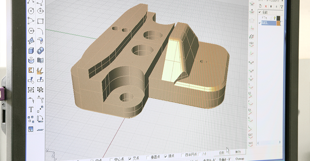Uncheck the 接点 osnap checkbox
This screenshot has height=161, width=310.
point(165,157)
